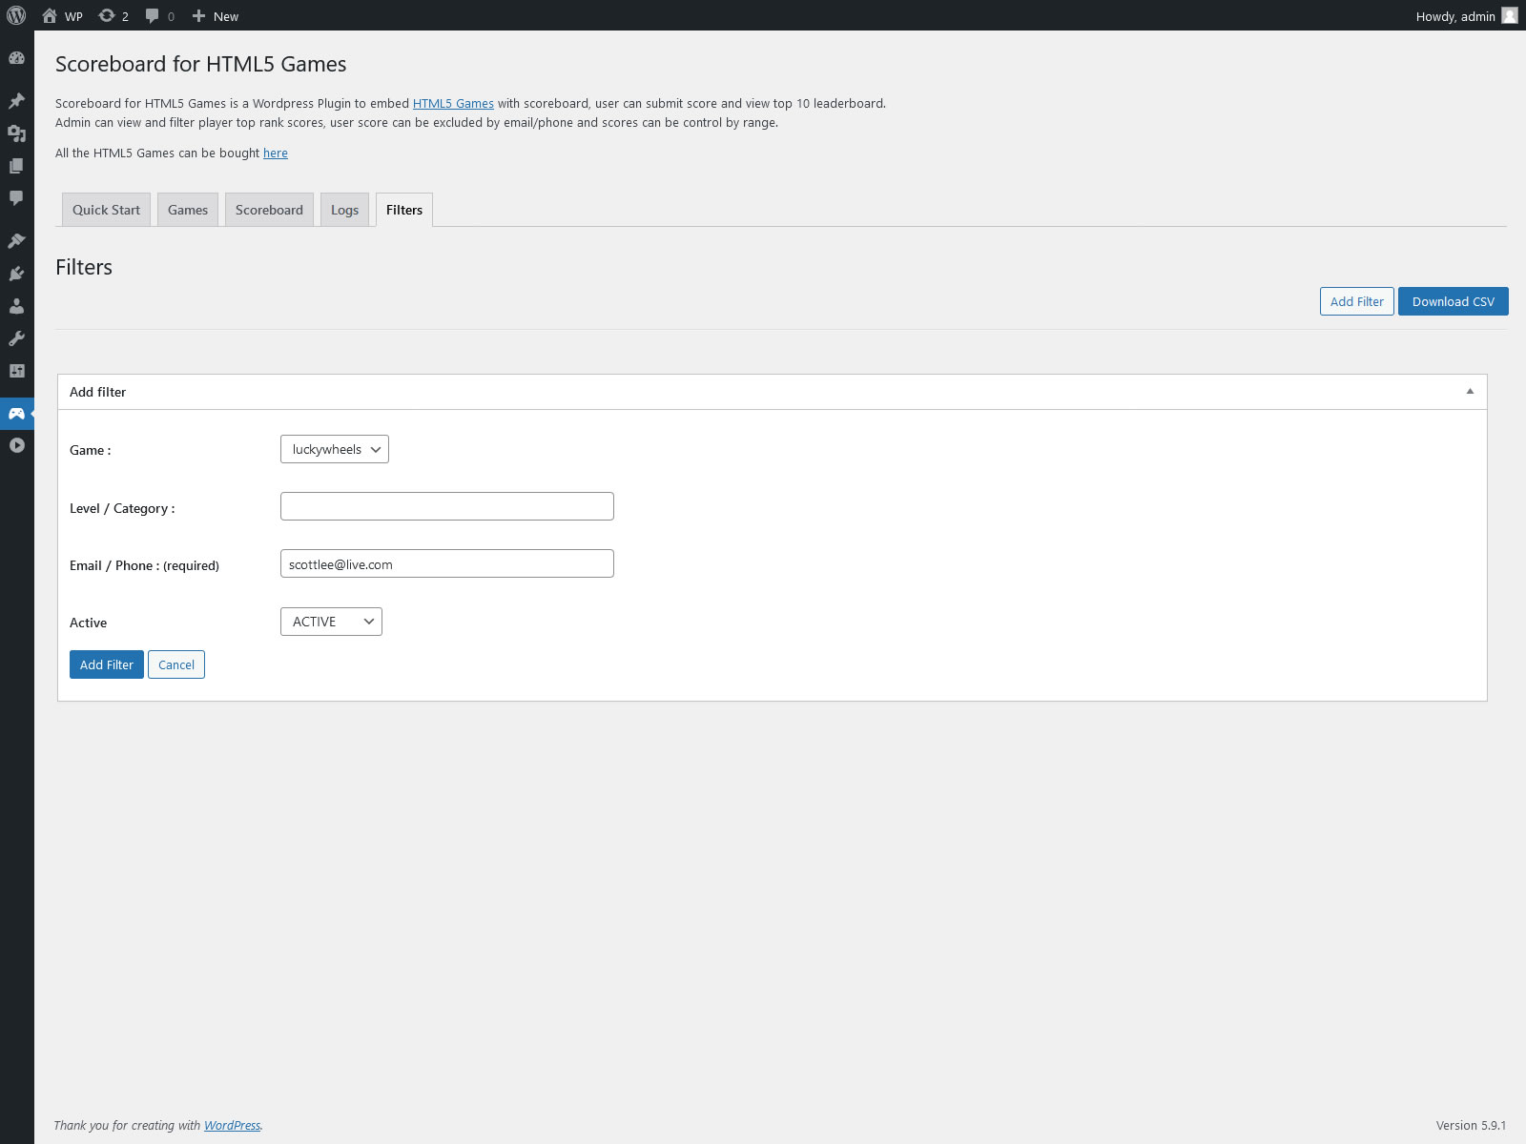Click the Cancel button in filter form

(x=176, y=664)
